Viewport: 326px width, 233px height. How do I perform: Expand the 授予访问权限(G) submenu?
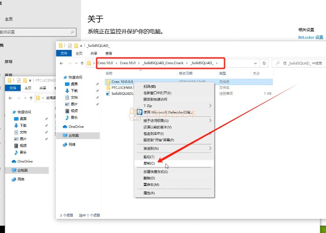[174, 121]
